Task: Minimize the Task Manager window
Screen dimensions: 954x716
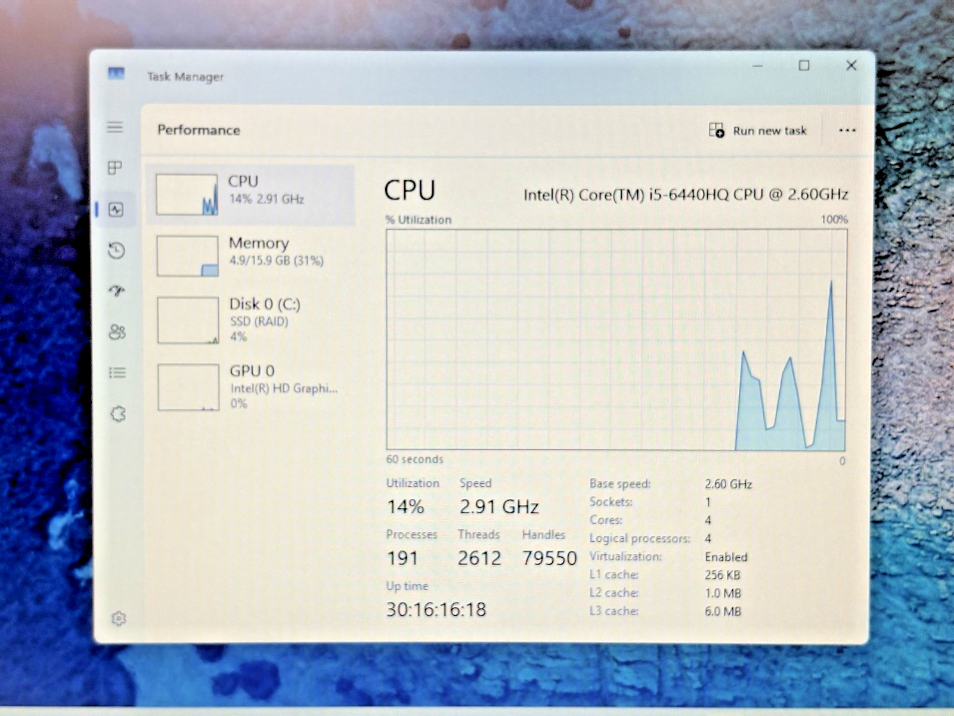Action: click(757, 65)
